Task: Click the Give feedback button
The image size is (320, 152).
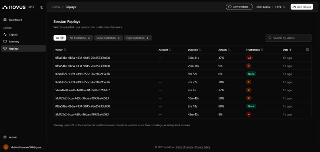Action: pyautogui.click(x=239, y=7)
